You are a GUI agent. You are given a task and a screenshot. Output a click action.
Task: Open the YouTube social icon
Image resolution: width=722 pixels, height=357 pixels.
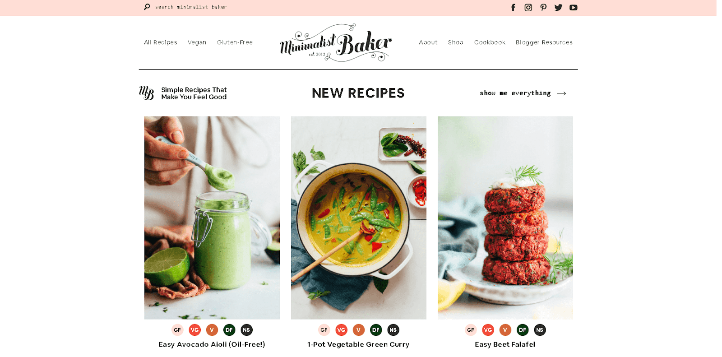tap(574, 8)
